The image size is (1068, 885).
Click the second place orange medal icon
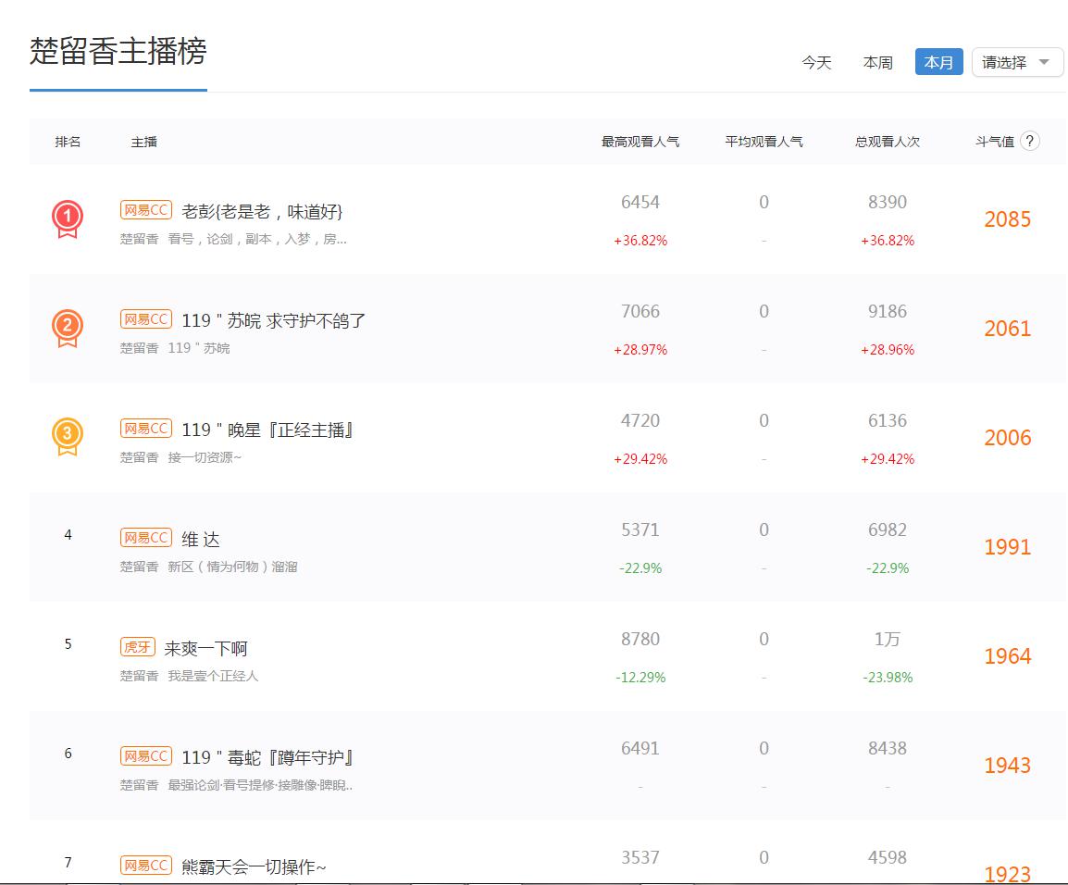66,324
